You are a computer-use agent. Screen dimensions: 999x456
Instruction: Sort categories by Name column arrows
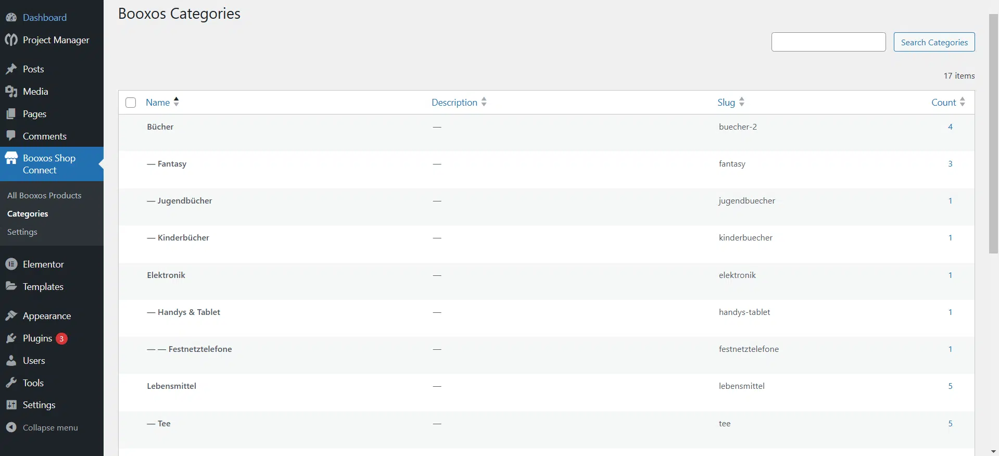tap(176, 102)
